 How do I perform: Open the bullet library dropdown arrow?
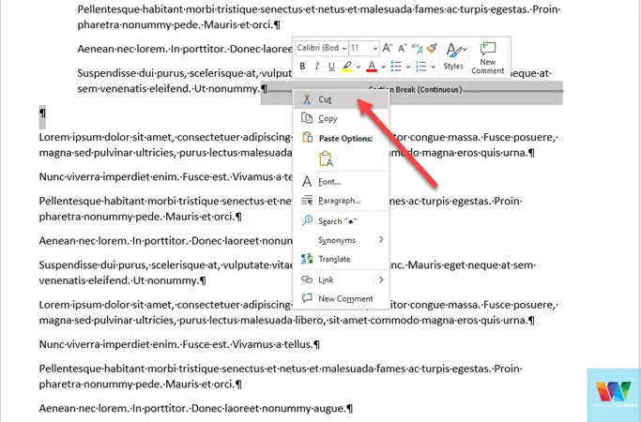pos(408,67)
